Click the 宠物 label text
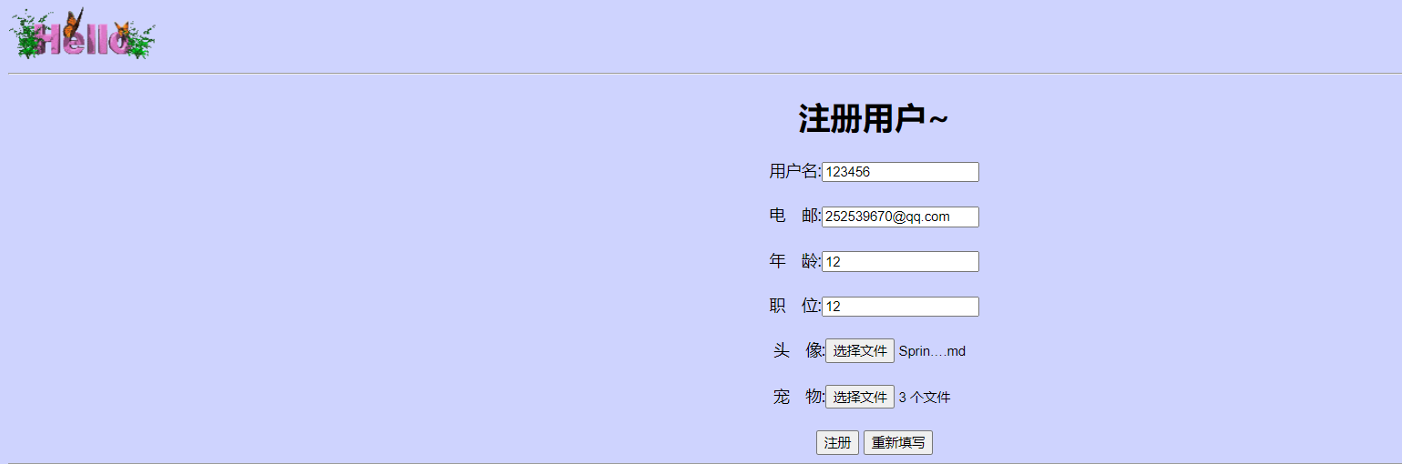Image resolution: width=1402 pixels, height=464 pixels. coord(799,398)
